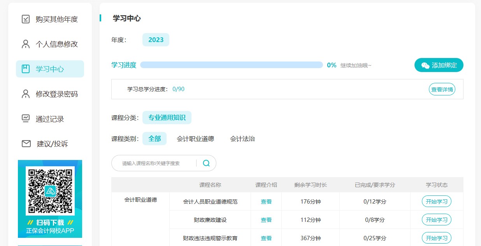Click the magnifier icon to search courses
The height and width of the screenshot is (246, 481).
pyautogui.click(x=206, y=163)
